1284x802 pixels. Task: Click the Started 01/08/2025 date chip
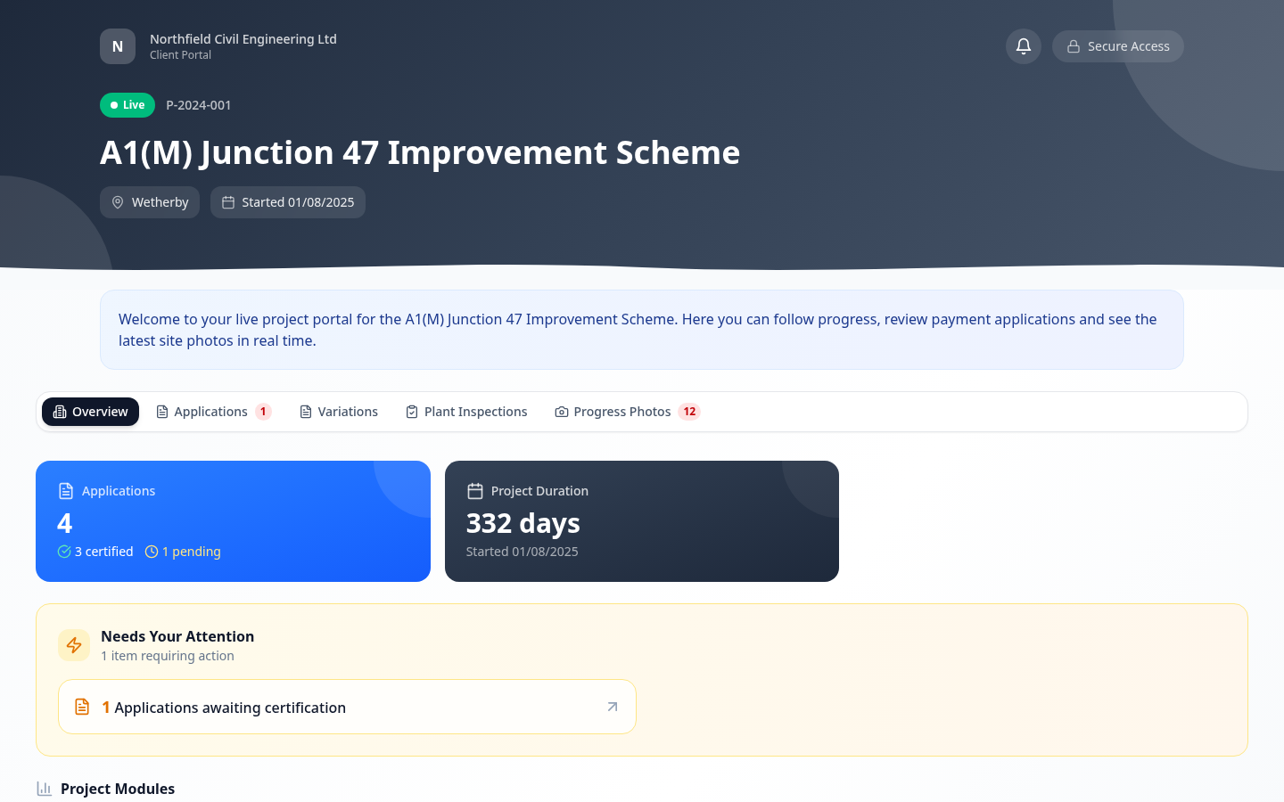click(288, 202)
